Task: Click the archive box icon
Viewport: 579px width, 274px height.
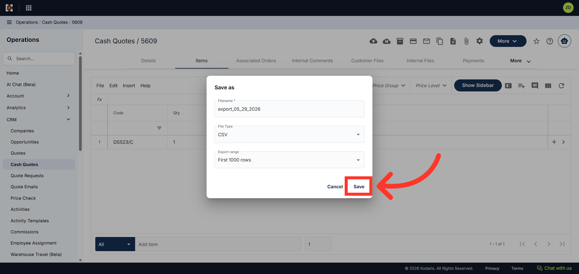Action: 400,41
